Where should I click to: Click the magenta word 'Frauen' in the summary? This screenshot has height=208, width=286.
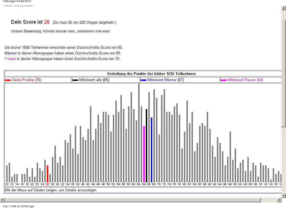tap(10, 59)
